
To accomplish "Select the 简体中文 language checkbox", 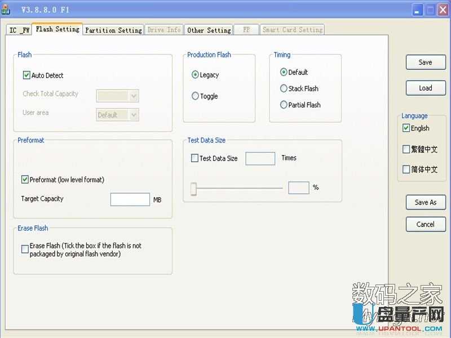I will [406, 170].
